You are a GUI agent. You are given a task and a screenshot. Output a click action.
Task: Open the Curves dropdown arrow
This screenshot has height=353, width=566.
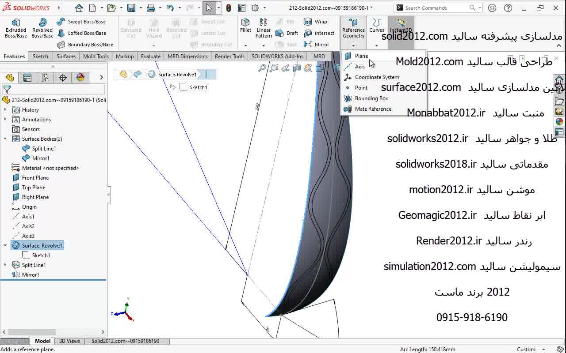pyautogui.click(x=377, y=45)
